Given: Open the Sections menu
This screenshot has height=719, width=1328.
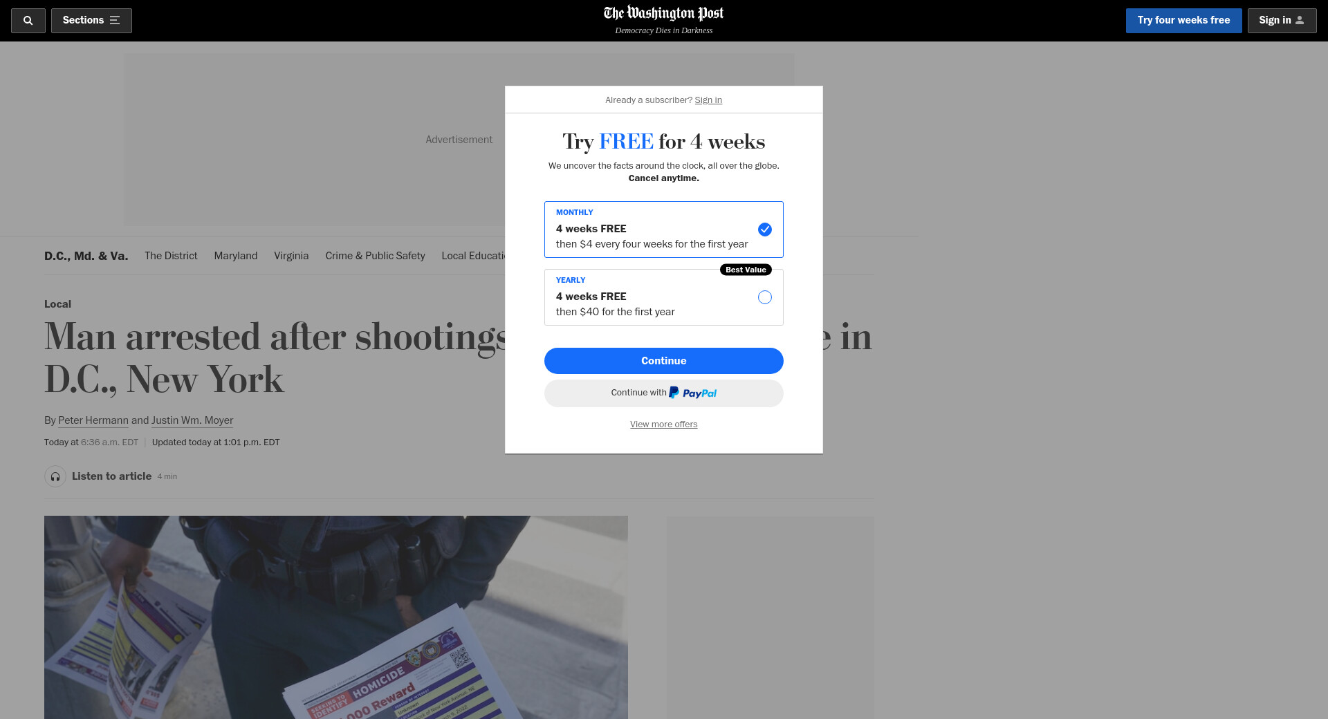Looking at the screenshot, I should pyautogui.click(x=91, y=21).
